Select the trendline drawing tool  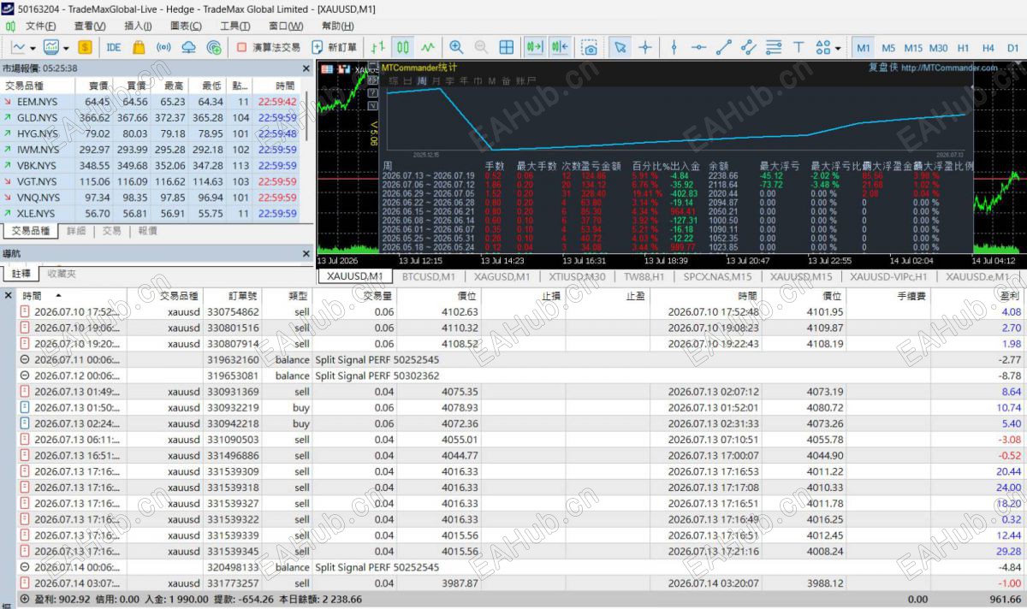723,48
